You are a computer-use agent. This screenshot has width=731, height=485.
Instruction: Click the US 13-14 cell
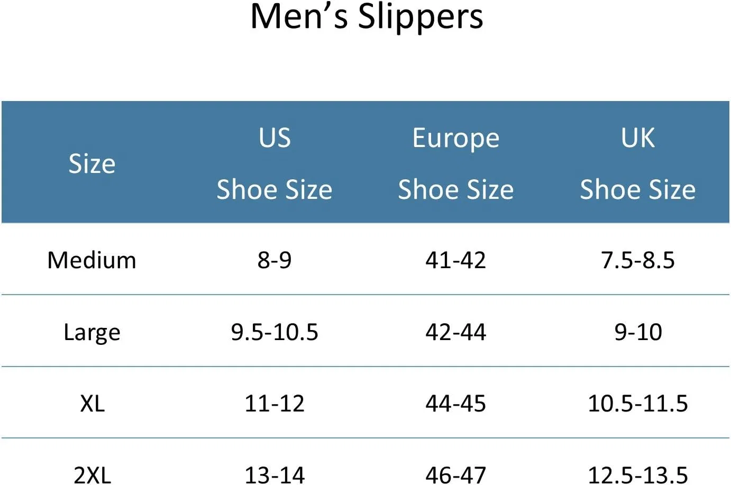(275, 475)
